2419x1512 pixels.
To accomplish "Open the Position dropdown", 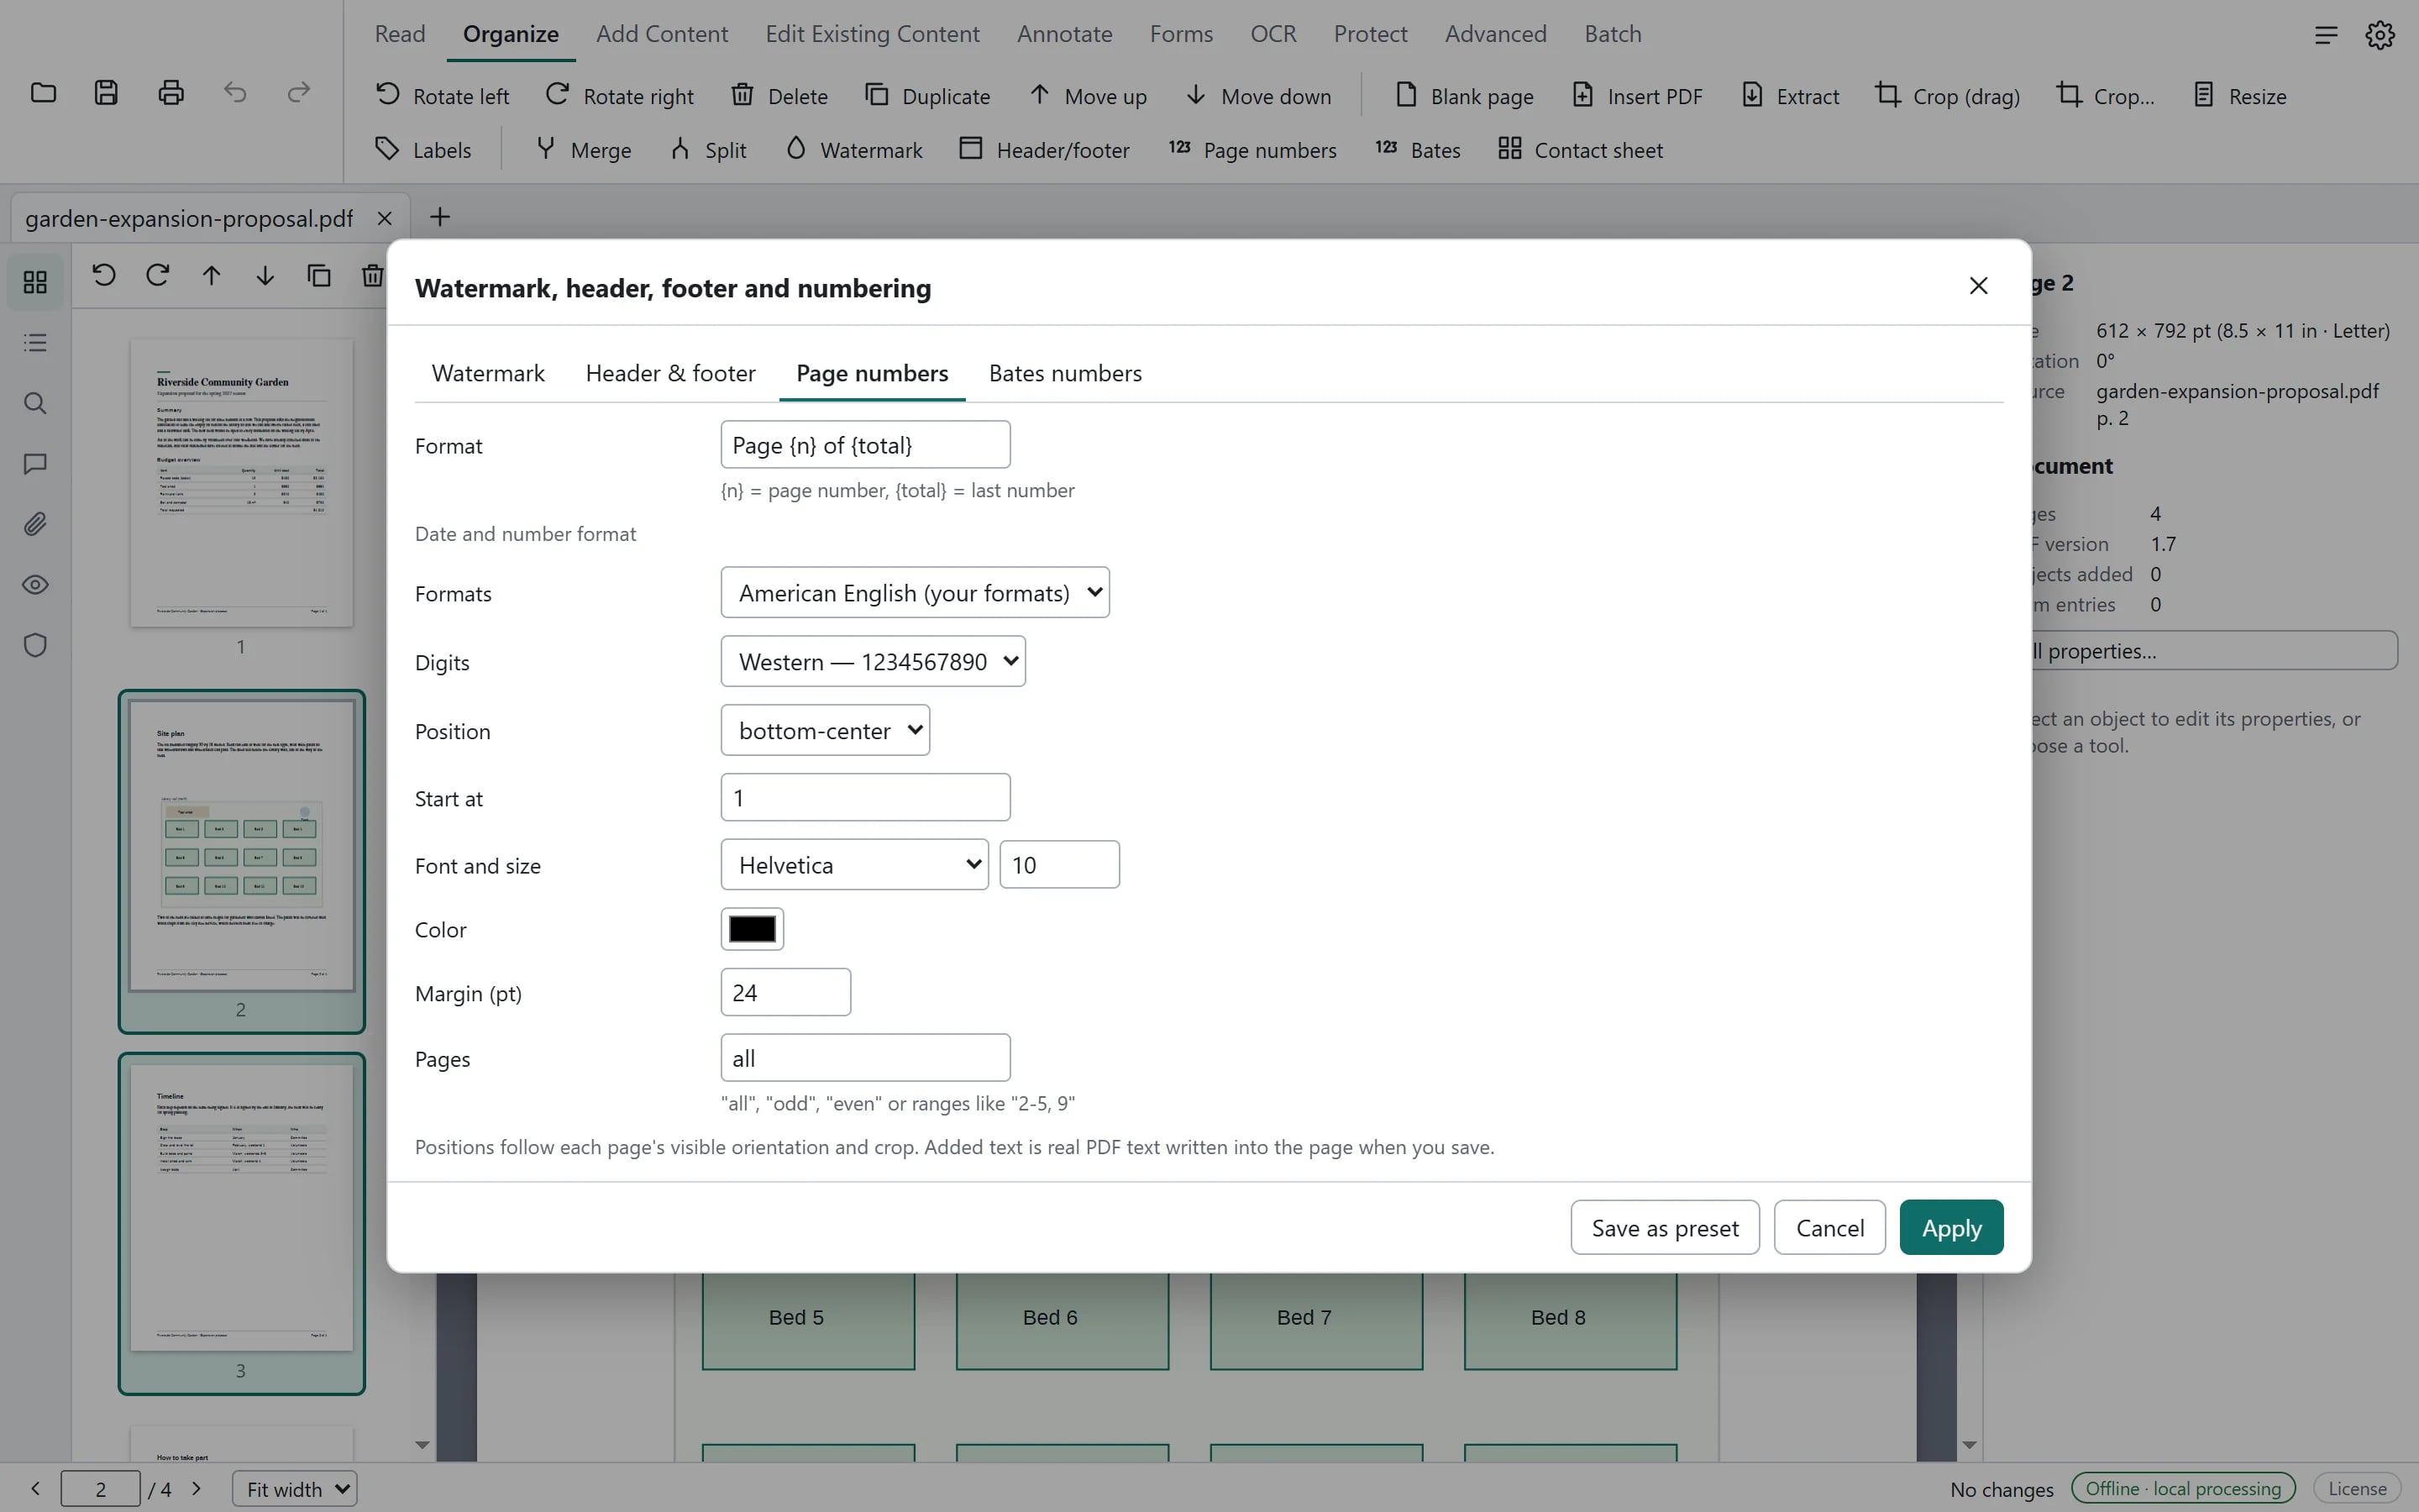I will tap(825, 731).
